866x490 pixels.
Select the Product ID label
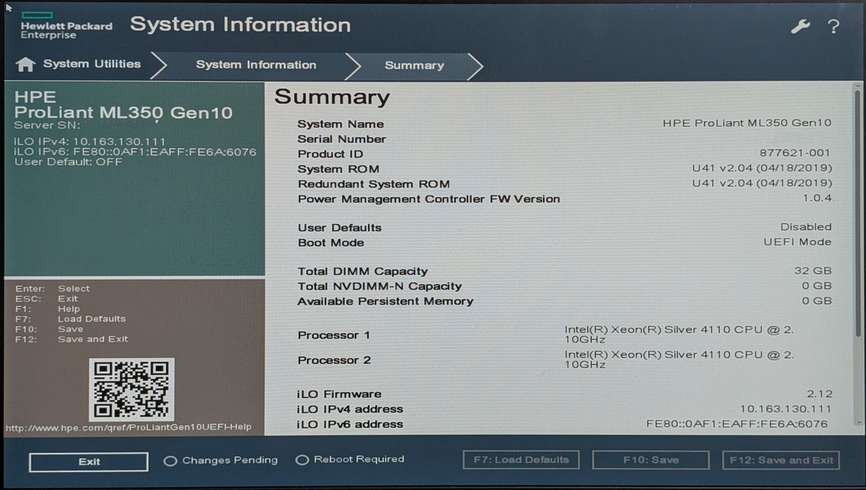click(330, 154)
